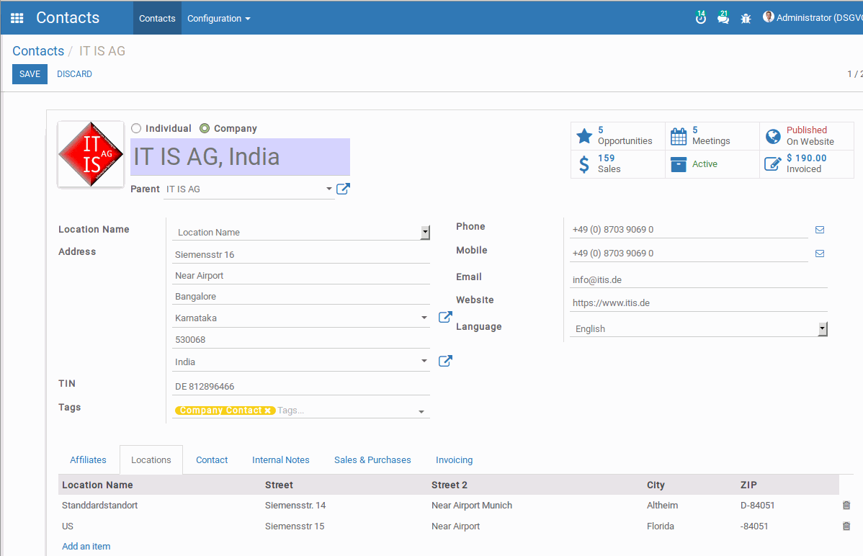The image size is (863, 556).
Task: Switch to the Internal Notes tab
Action: (281, 460)
